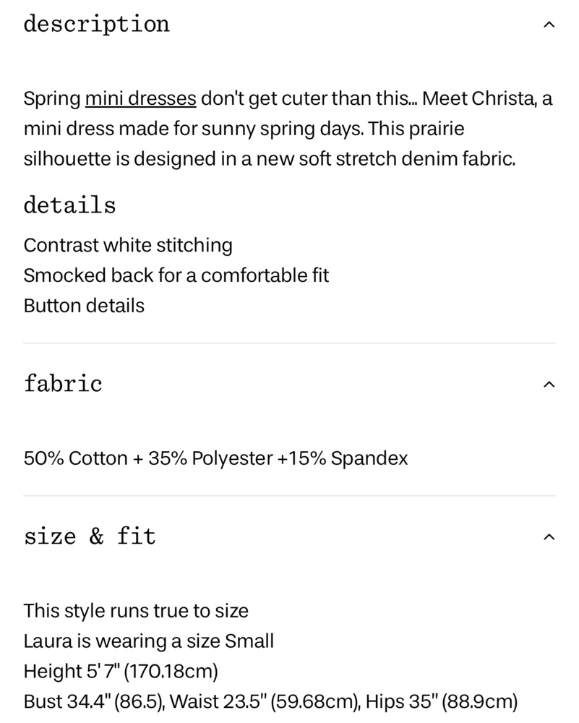Click the Hips 35" measurement text
Image resolution: width=579 pixels, height=723 pixels.
click(x=442, y=702)
